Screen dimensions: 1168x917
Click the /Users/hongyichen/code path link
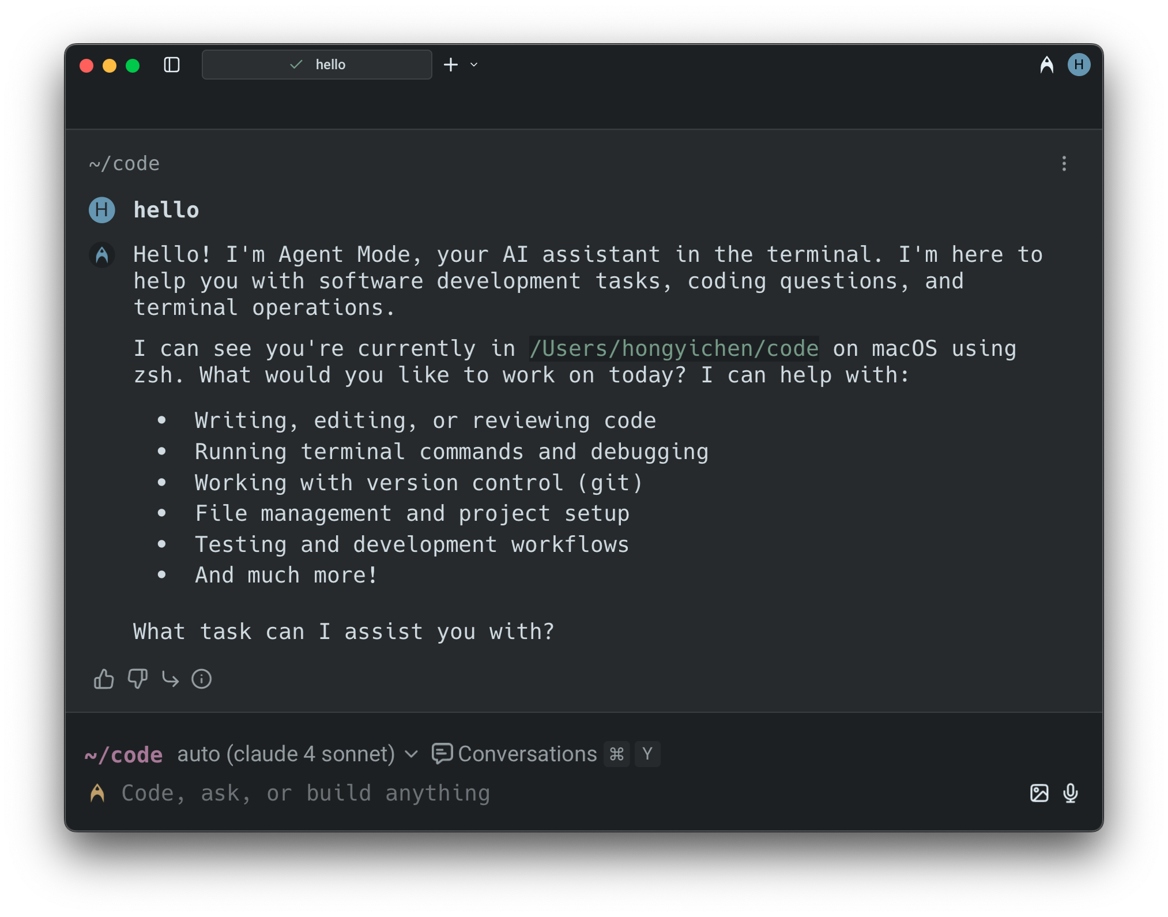673,348
